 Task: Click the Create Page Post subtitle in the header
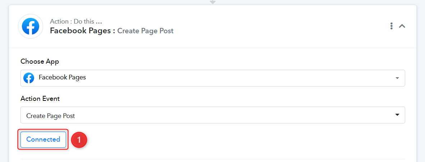(x=145, y=31)
